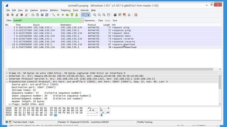Edit capture file comments status icon

pos(10,122)
